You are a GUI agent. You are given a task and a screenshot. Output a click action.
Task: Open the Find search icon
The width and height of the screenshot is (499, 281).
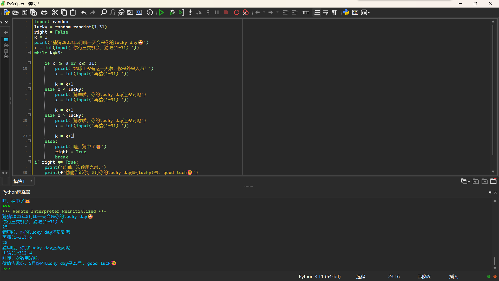pos(103,12)
